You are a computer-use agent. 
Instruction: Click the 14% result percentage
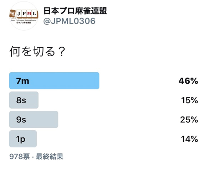189,139
